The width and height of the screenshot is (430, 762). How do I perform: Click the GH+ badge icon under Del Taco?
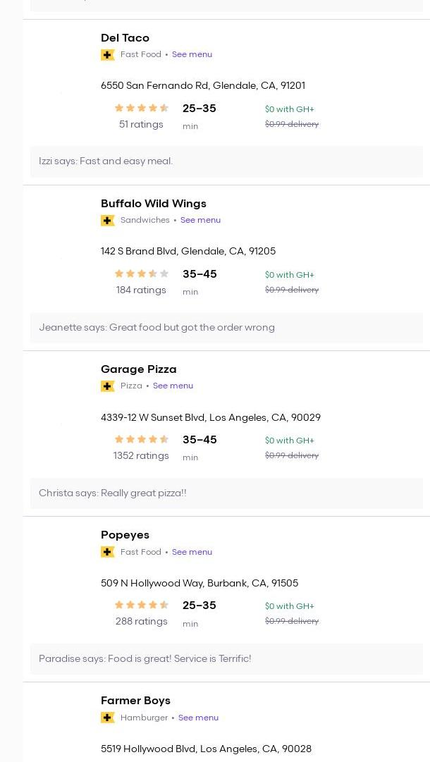click(107, 55)
